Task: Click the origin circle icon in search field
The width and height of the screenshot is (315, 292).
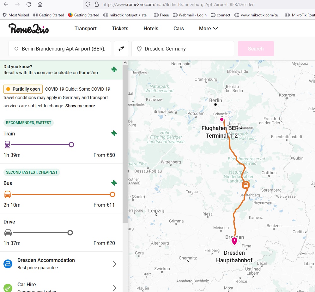Action: point(16,49)
